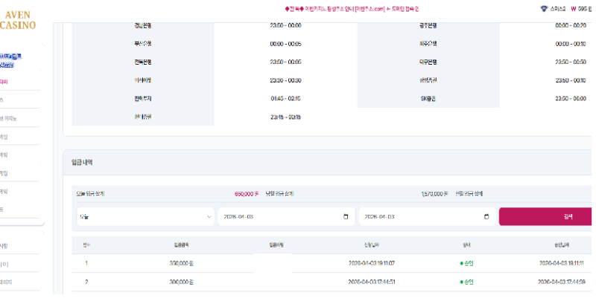Select the SK증권 row in bank table

pos(428,98)
